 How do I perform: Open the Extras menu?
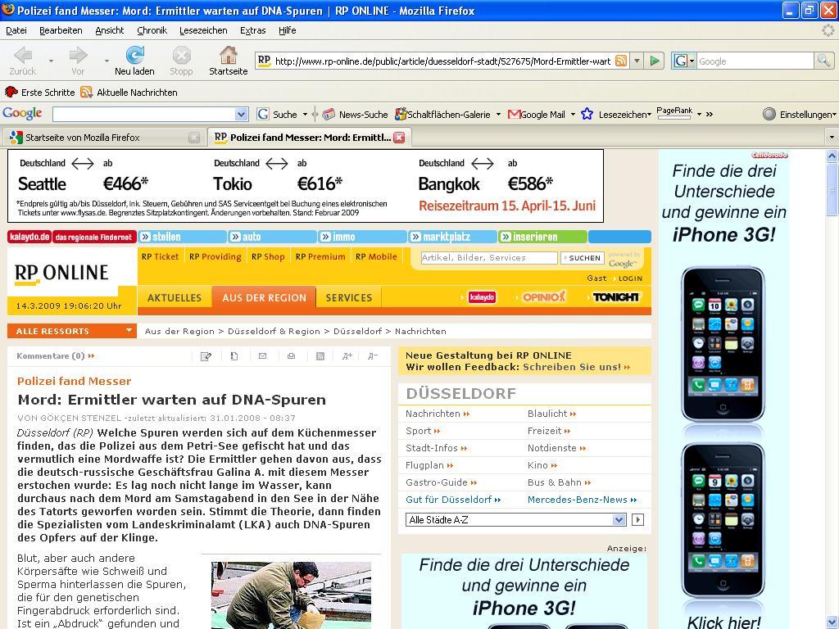point(252,30)
